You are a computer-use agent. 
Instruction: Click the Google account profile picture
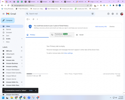coord(122,14)
